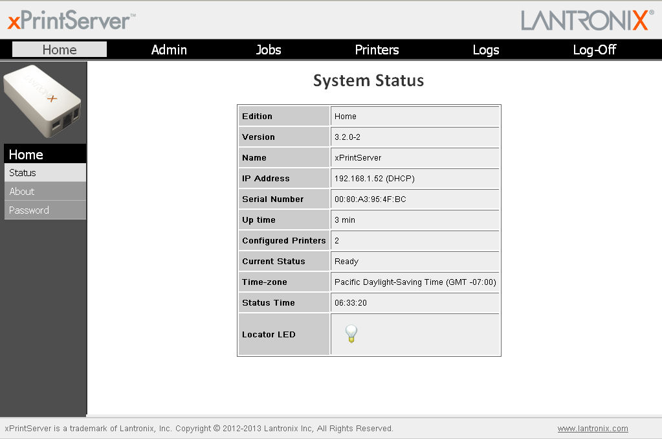The image size is (662, 439).
Task: Open the Home tab in navigation bar
Action: click(60, 49)
